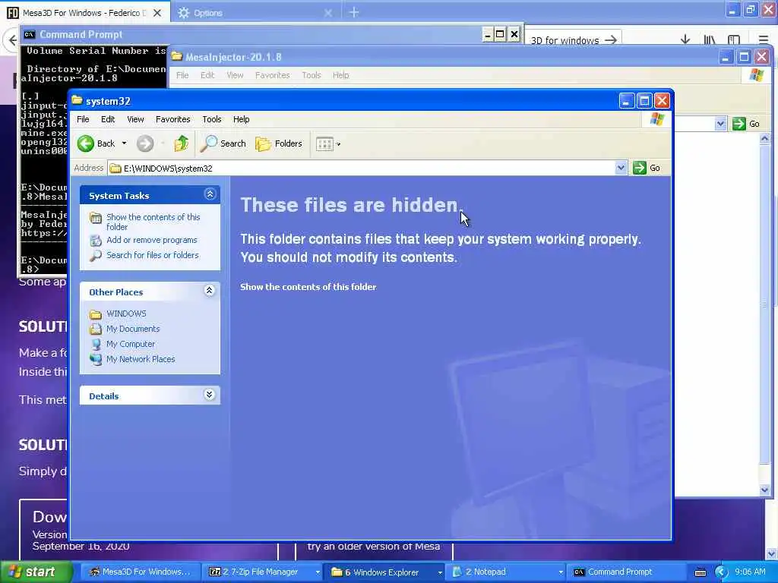Open My Computer from Other Places
Viewport: 778px width, 583px height.
point(131,344)
